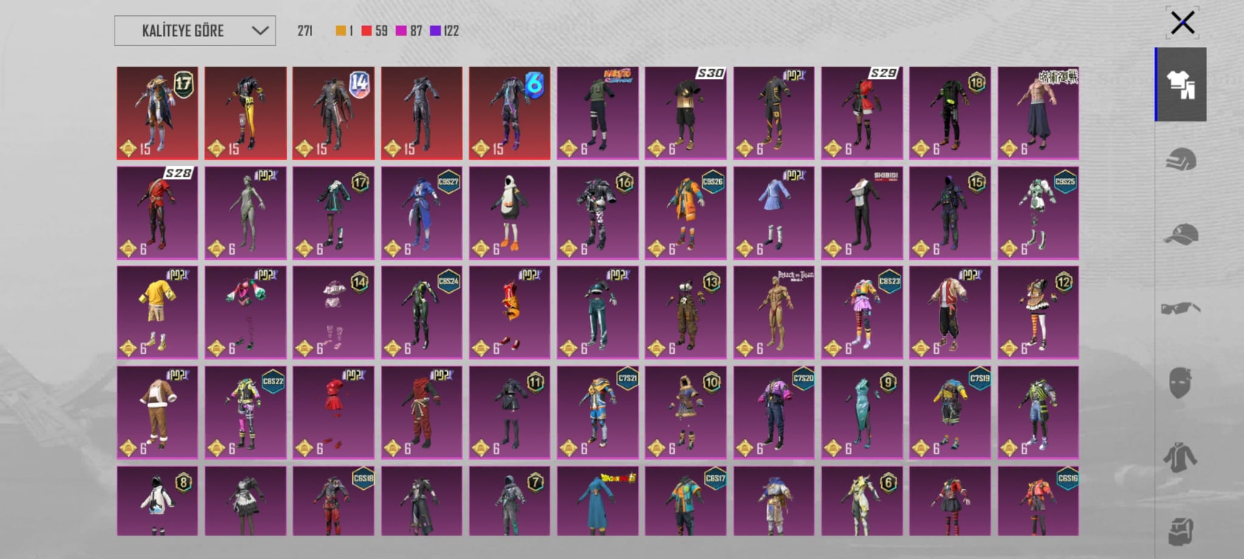The image size is (1244, 559).
Task: Select the C8S23 colorful outfit
Action: [862, 313]
